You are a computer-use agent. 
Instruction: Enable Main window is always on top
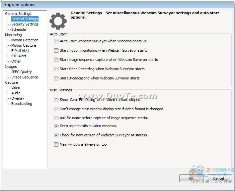pyautogui.click(x=56, y=145)
